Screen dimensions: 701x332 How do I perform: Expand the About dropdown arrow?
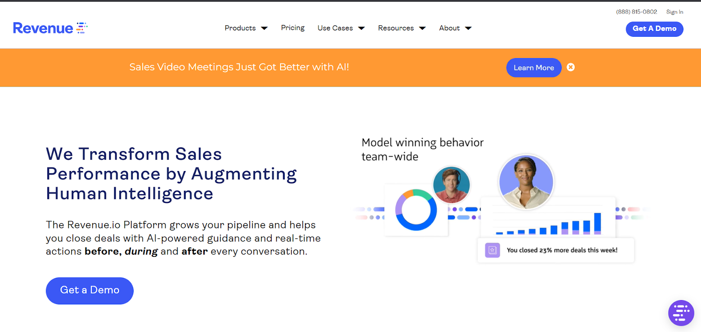468,28
